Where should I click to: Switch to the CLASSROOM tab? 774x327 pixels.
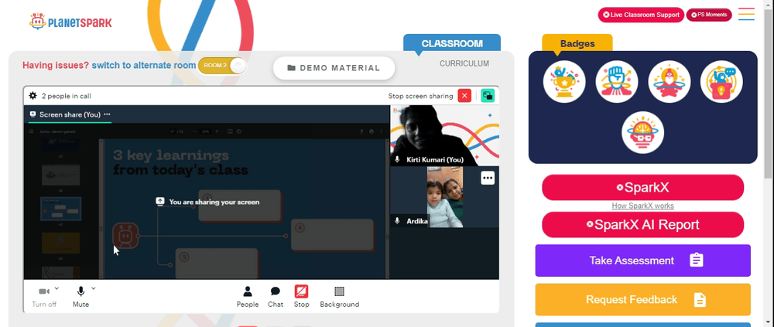[452, 43]
